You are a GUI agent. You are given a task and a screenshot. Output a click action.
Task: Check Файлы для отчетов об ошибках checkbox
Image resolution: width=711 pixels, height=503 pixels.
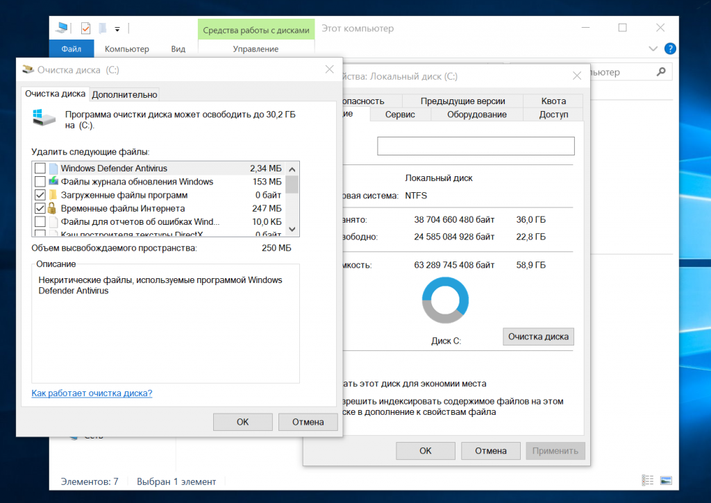click(40, 222)
